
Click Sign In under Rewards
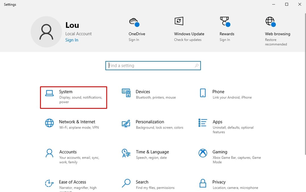click(x=225, y=40)
